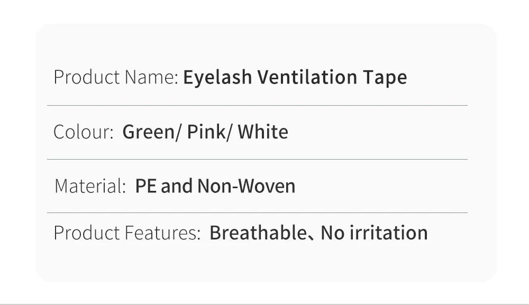Click the divider line below the Product Name row
Viewport: 529px width, 305px height.
tap(257, 106)
